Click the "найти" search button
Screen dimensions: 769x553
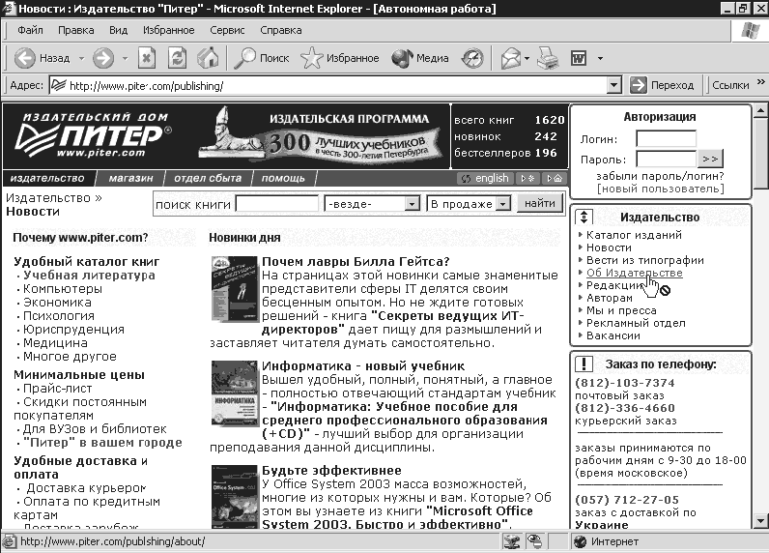[x=540, y=203]
